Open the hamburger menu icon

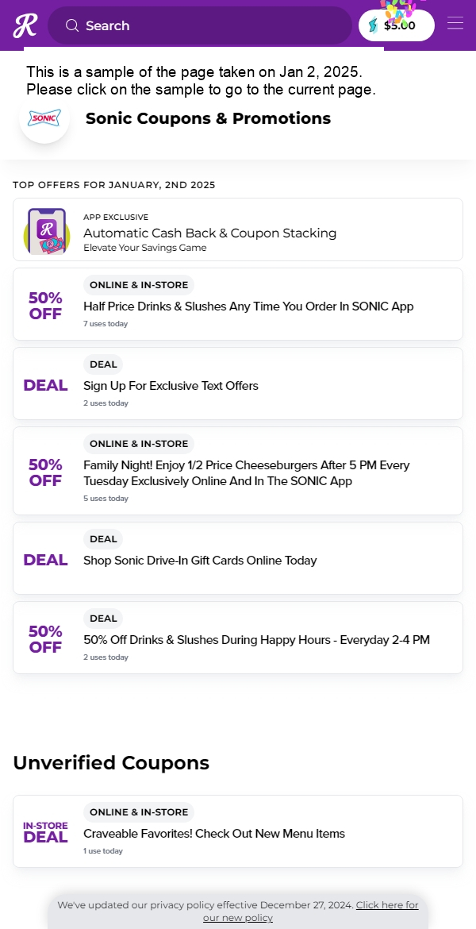pos(455,22)
